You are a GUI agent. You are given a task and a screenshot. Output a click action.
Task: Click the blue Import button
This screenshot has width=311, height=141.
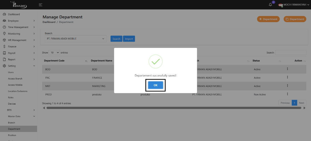click(129, 39)
